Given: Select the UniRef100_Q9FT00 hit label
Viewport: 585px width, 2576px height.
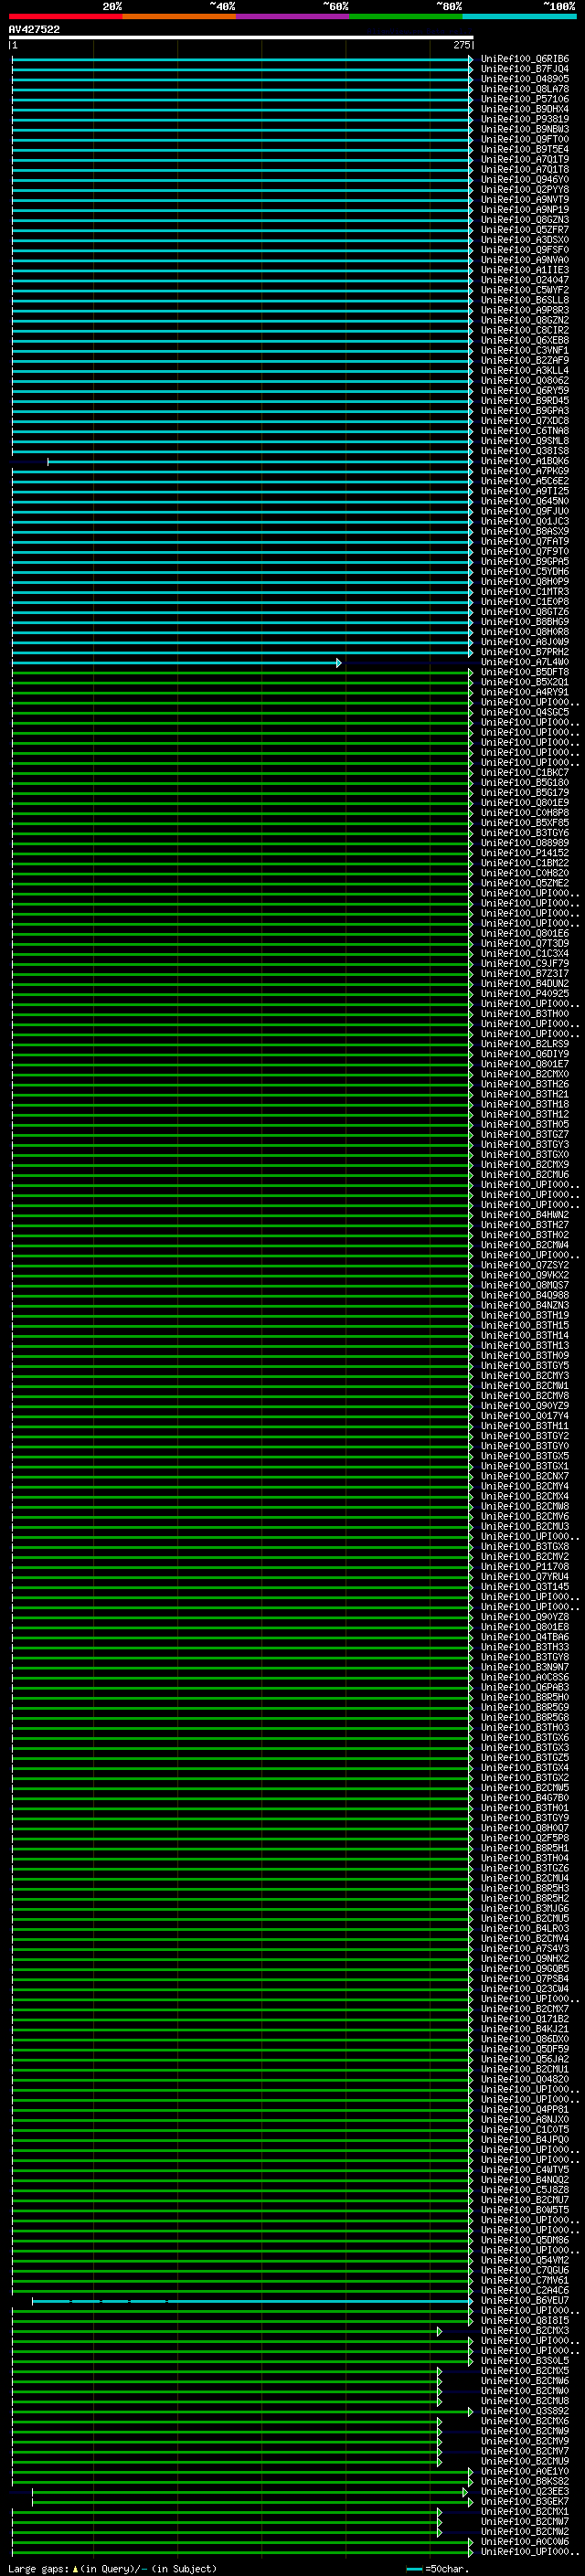Looking at the screenshot, I should tap(524, 139).
